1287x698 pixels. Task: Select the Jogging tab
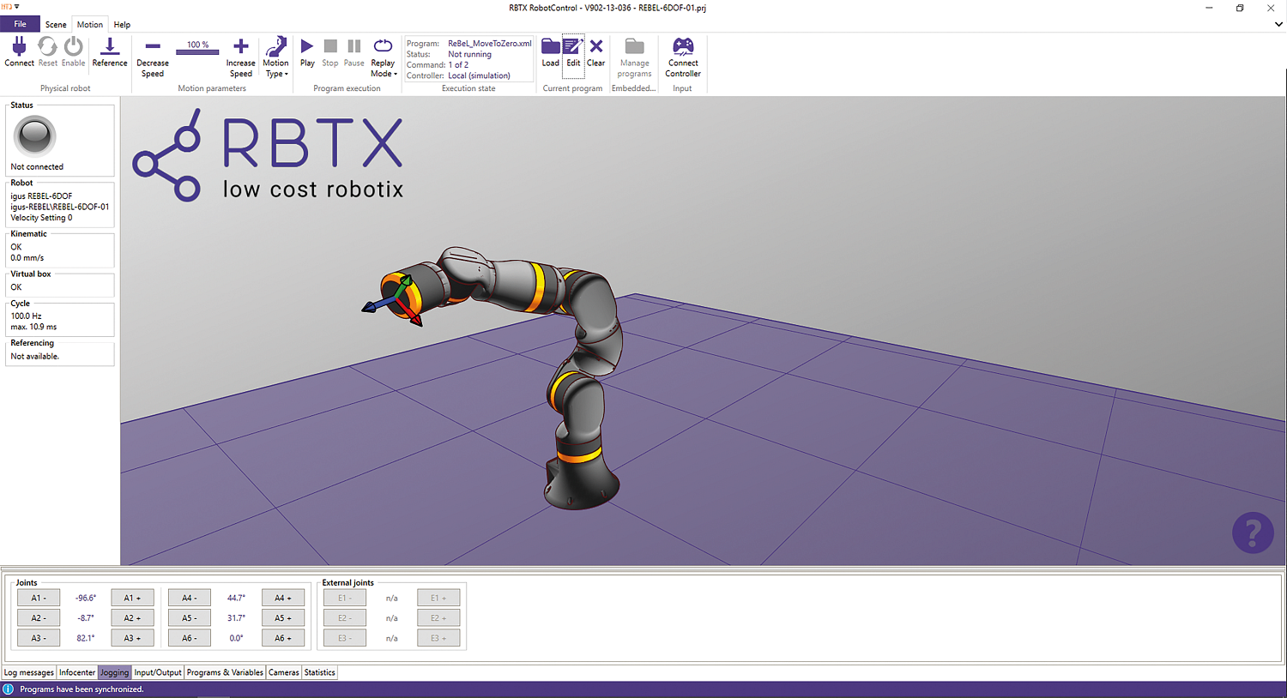click(114, 672)
